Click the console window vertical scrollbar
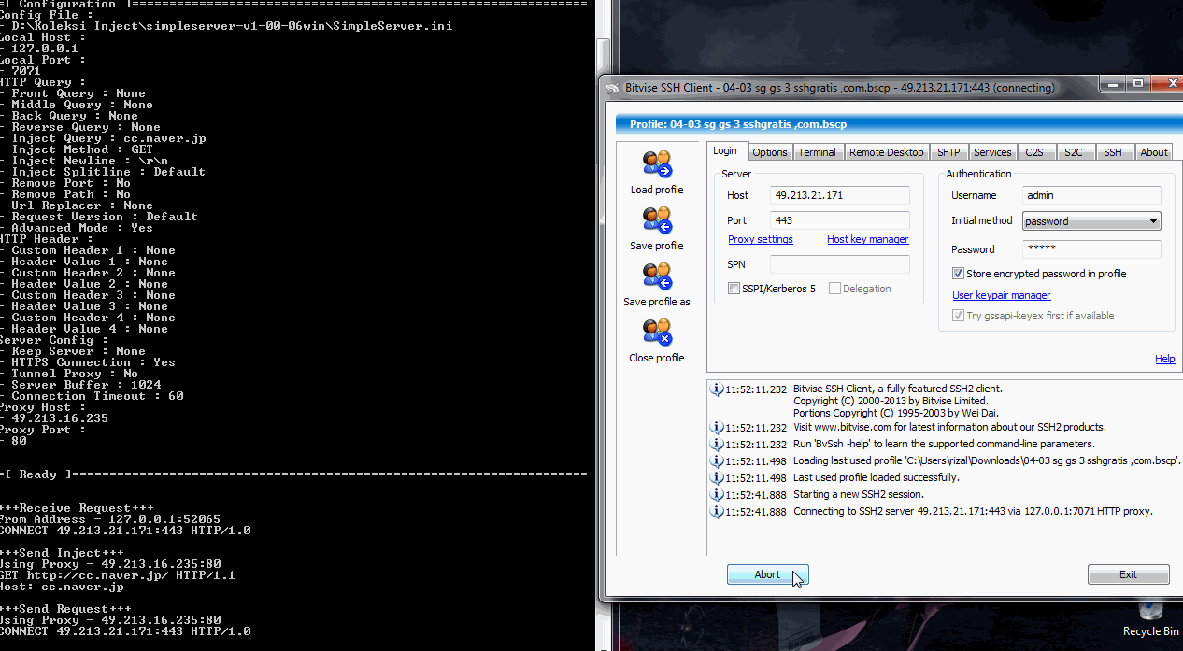1183x651 pixels. pyautogui.click(x=603, y=325)
